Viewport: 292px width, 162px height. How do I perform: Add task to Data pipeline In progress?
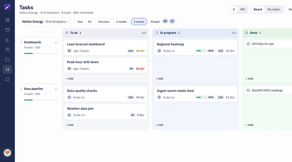(x=160, y=125)
